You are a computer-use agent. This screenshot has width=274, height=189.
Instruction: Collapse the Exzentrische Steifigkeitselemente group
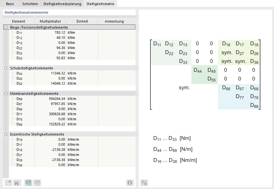point(6,134)
